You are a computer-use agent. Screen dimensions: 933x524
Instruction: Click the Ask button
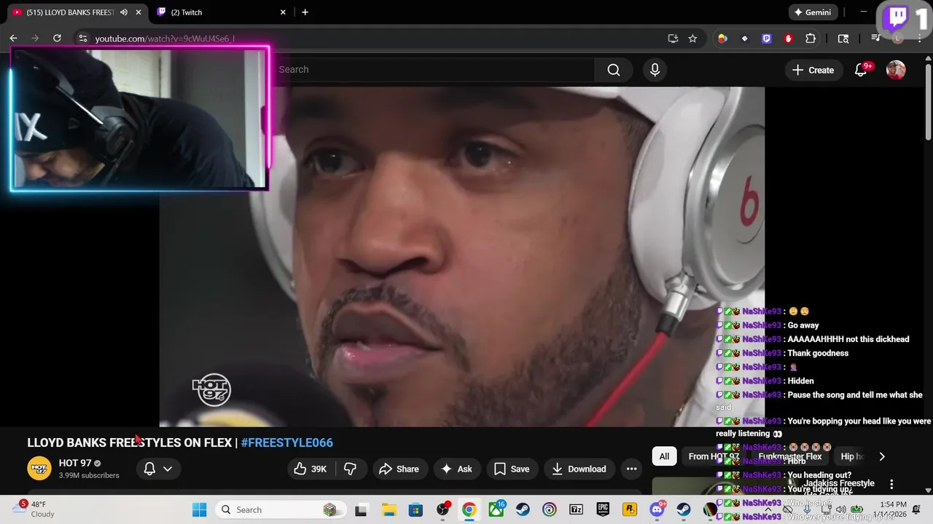[457, 469]
